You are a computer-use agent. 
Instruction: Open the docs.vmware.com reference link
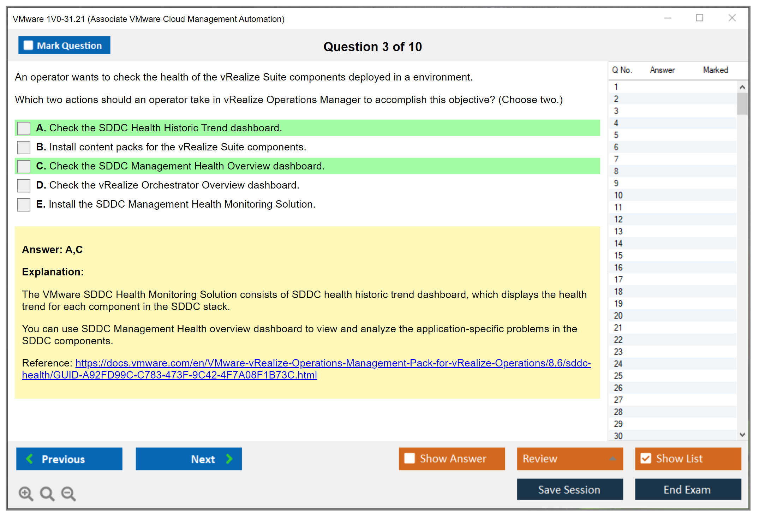333,363
